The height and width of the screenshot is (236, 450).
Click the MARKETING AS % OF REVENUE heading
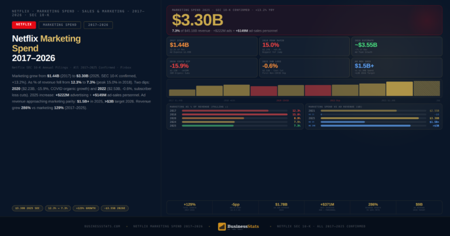click(x=199, y=107)
